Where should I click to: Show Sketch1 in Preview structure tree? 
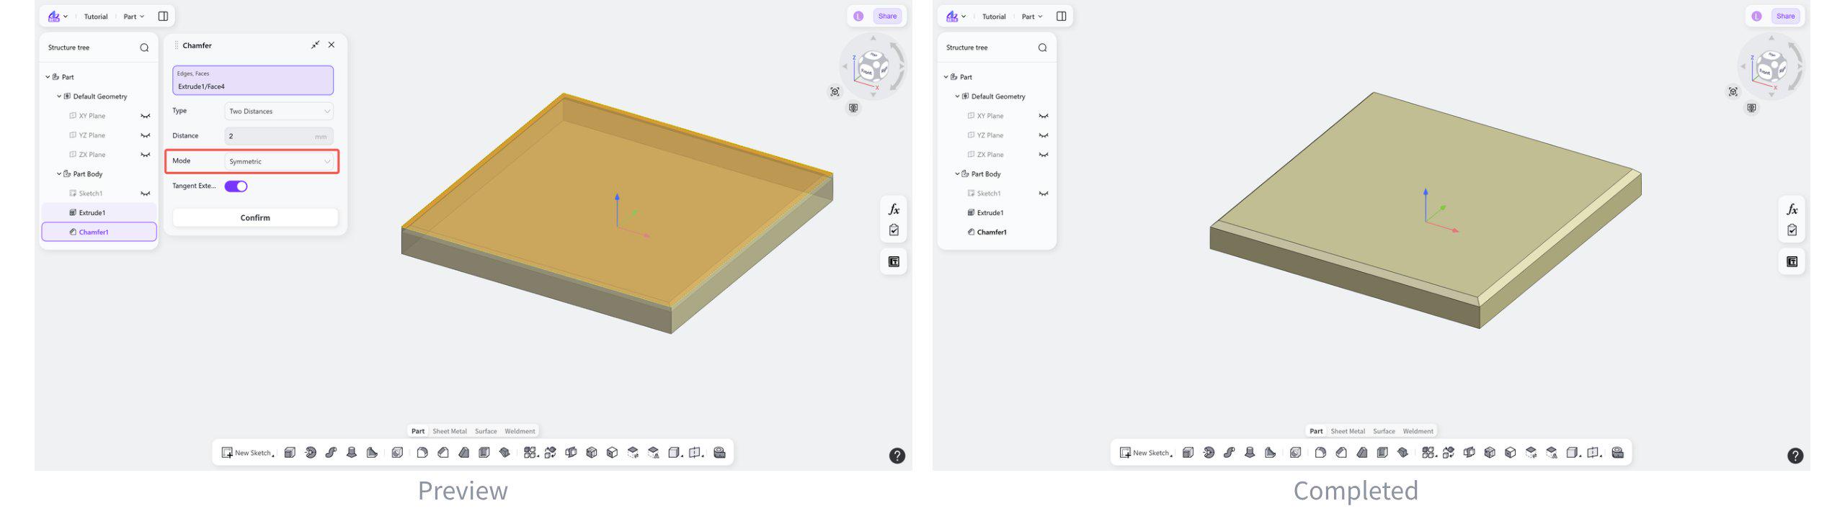tap(146, 194)
